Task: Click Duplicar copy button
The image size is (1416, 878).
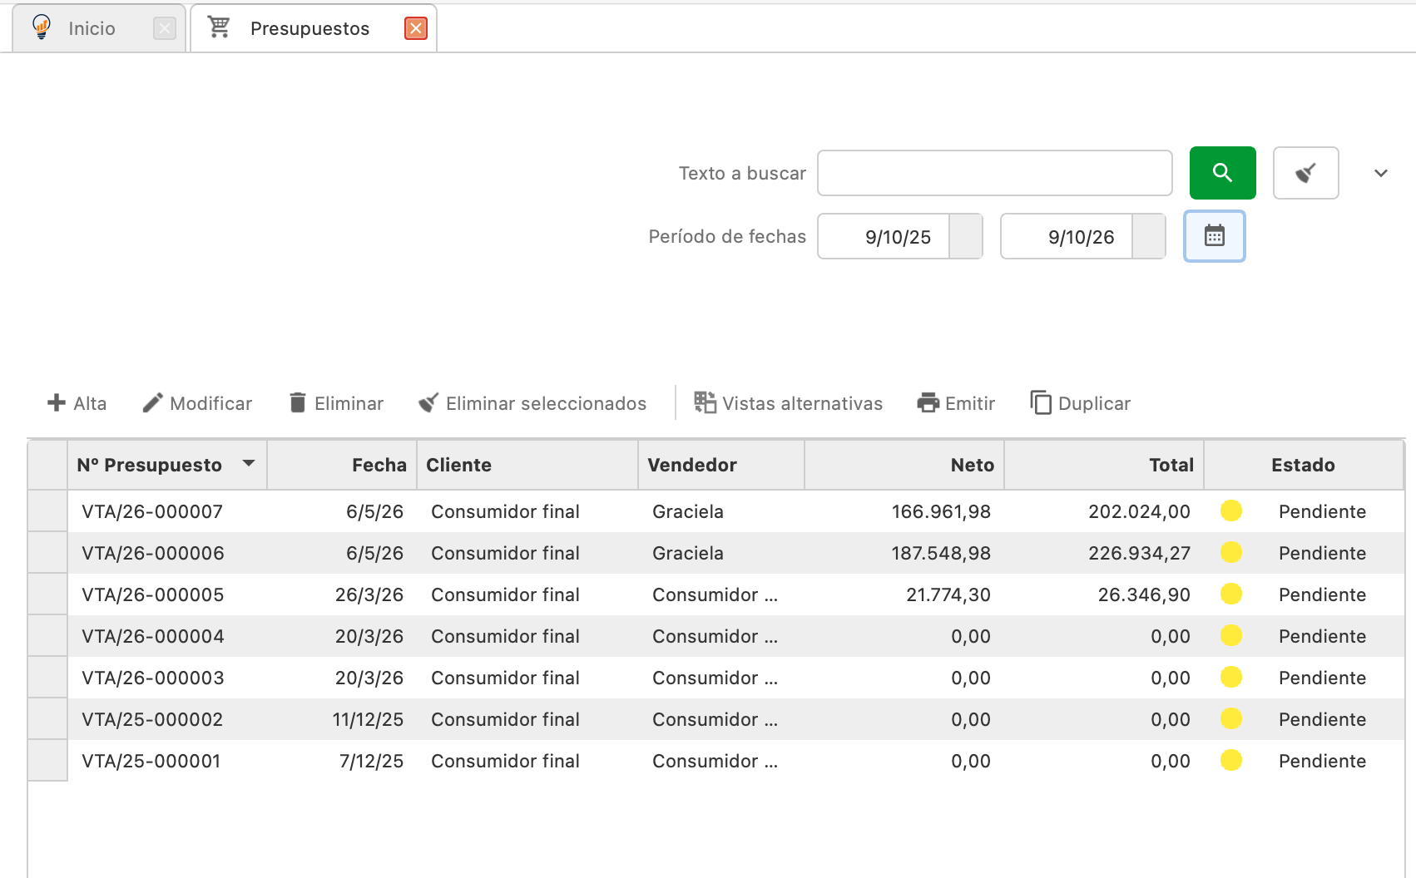Action: point(1080,403)
